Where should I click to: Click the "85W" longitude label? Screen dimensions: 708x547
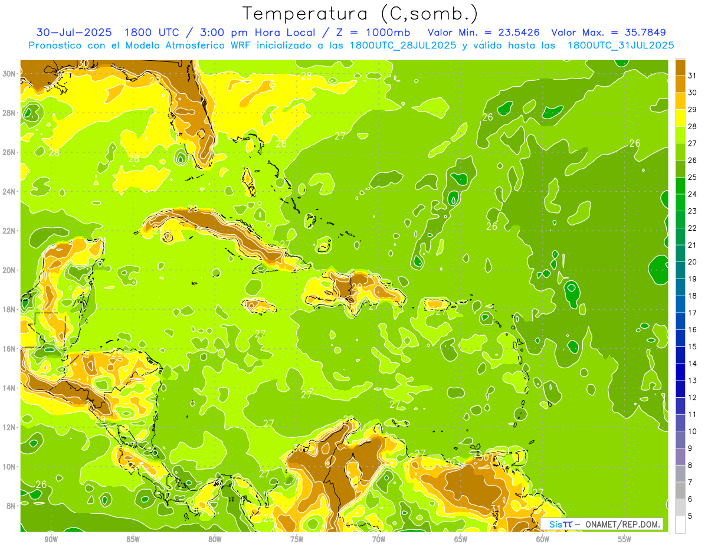pos(133,539)
